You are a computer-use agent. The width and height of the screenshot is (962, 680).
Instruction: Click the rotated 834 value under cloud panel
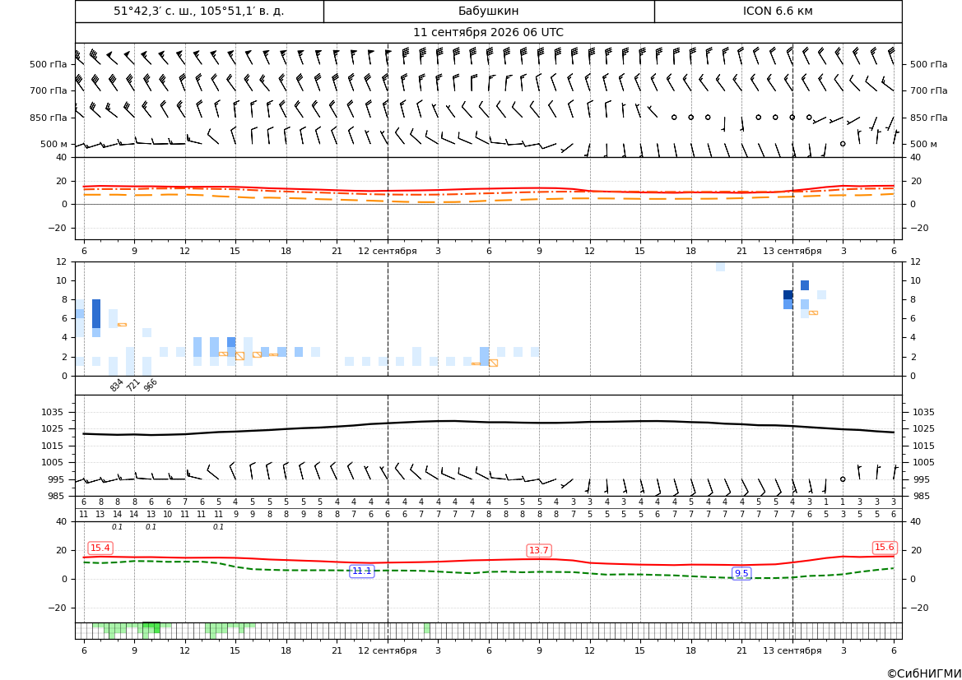point(117,386)
